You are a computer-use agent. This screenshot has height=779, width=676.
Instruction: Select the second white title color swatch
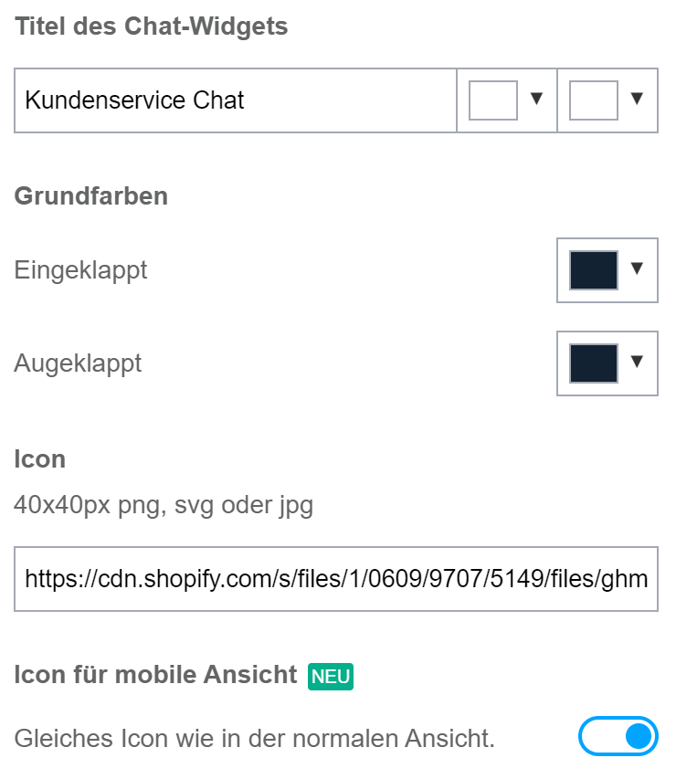point(594,100)
